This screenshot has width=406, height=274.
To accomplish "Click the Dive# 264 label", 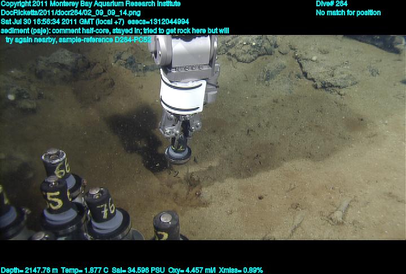I will [332, 4].
